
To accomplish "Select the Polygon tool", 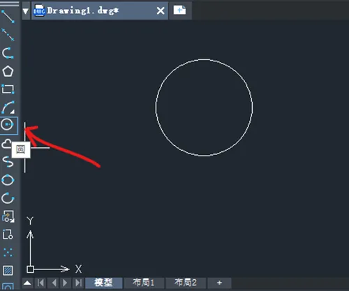I will (x=8, y=71).
